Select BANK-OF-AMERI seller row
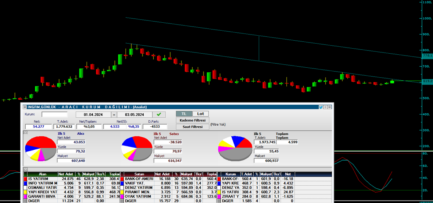 139,179
